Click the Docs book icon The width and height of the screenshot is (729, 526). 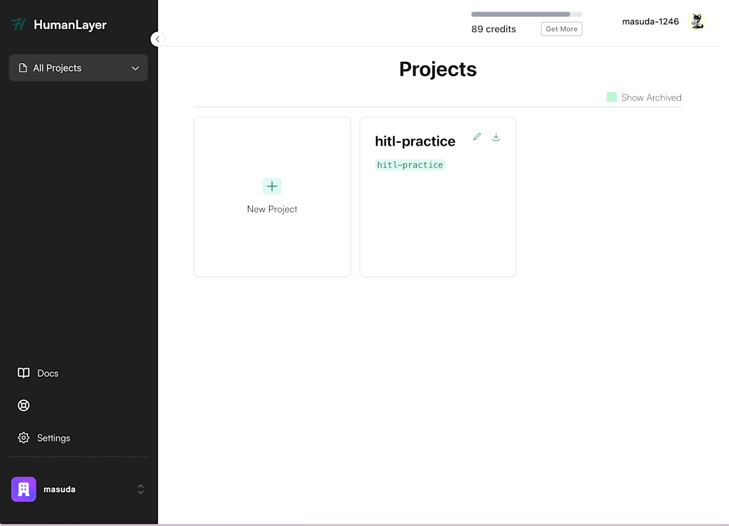click(x=24, y=373)
